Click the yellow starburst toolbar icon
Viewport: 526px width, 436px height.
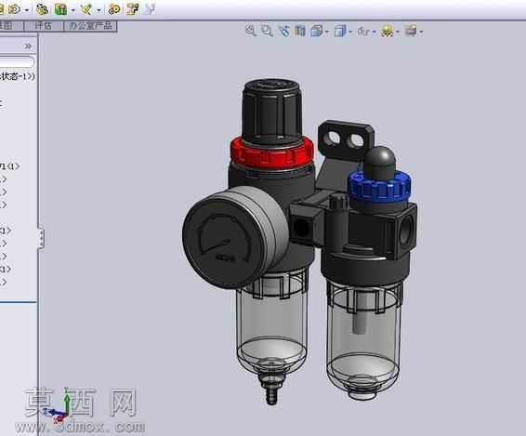click(x=85, y=9)
